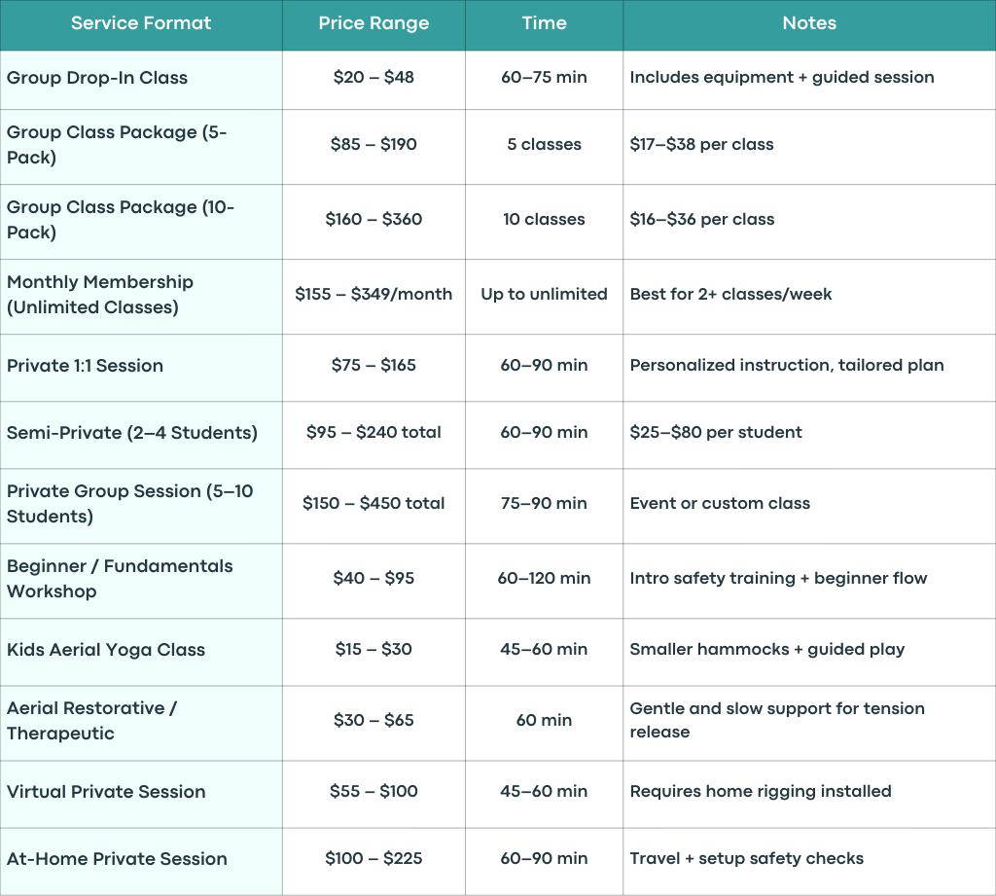Click the Aerial Restorative / Therapeutic cell

(x=141, y=721)
